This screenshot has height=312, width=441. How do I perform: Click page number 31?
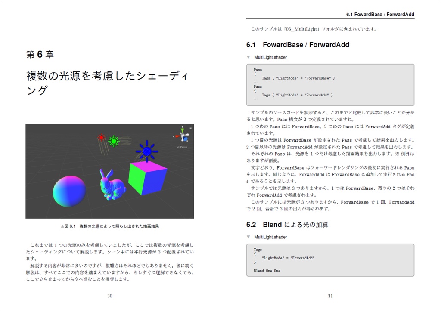click(x=329, y=296)
